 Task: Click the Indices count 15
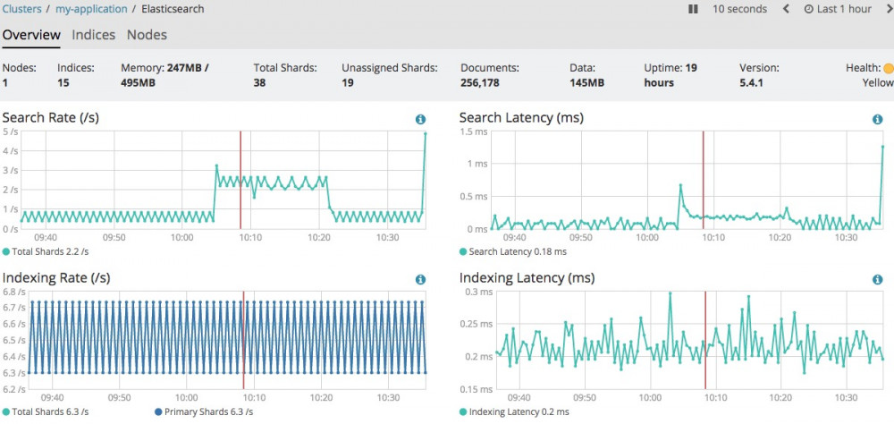point(63,83)
